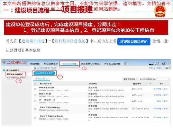The height and width of the screenshot is (129, 173).
Task: Click the monitor screen icon in header
Action: pos(151,63)
